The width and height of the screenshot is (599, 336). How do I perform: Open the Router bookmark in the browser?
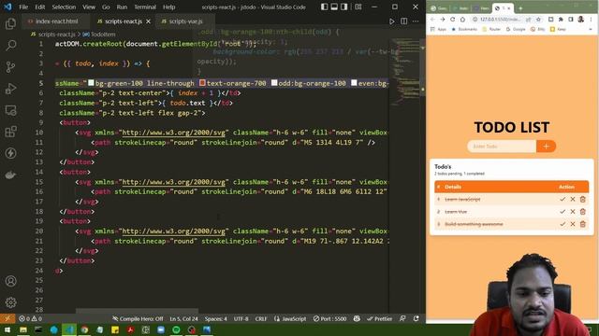tap(491, 29)
